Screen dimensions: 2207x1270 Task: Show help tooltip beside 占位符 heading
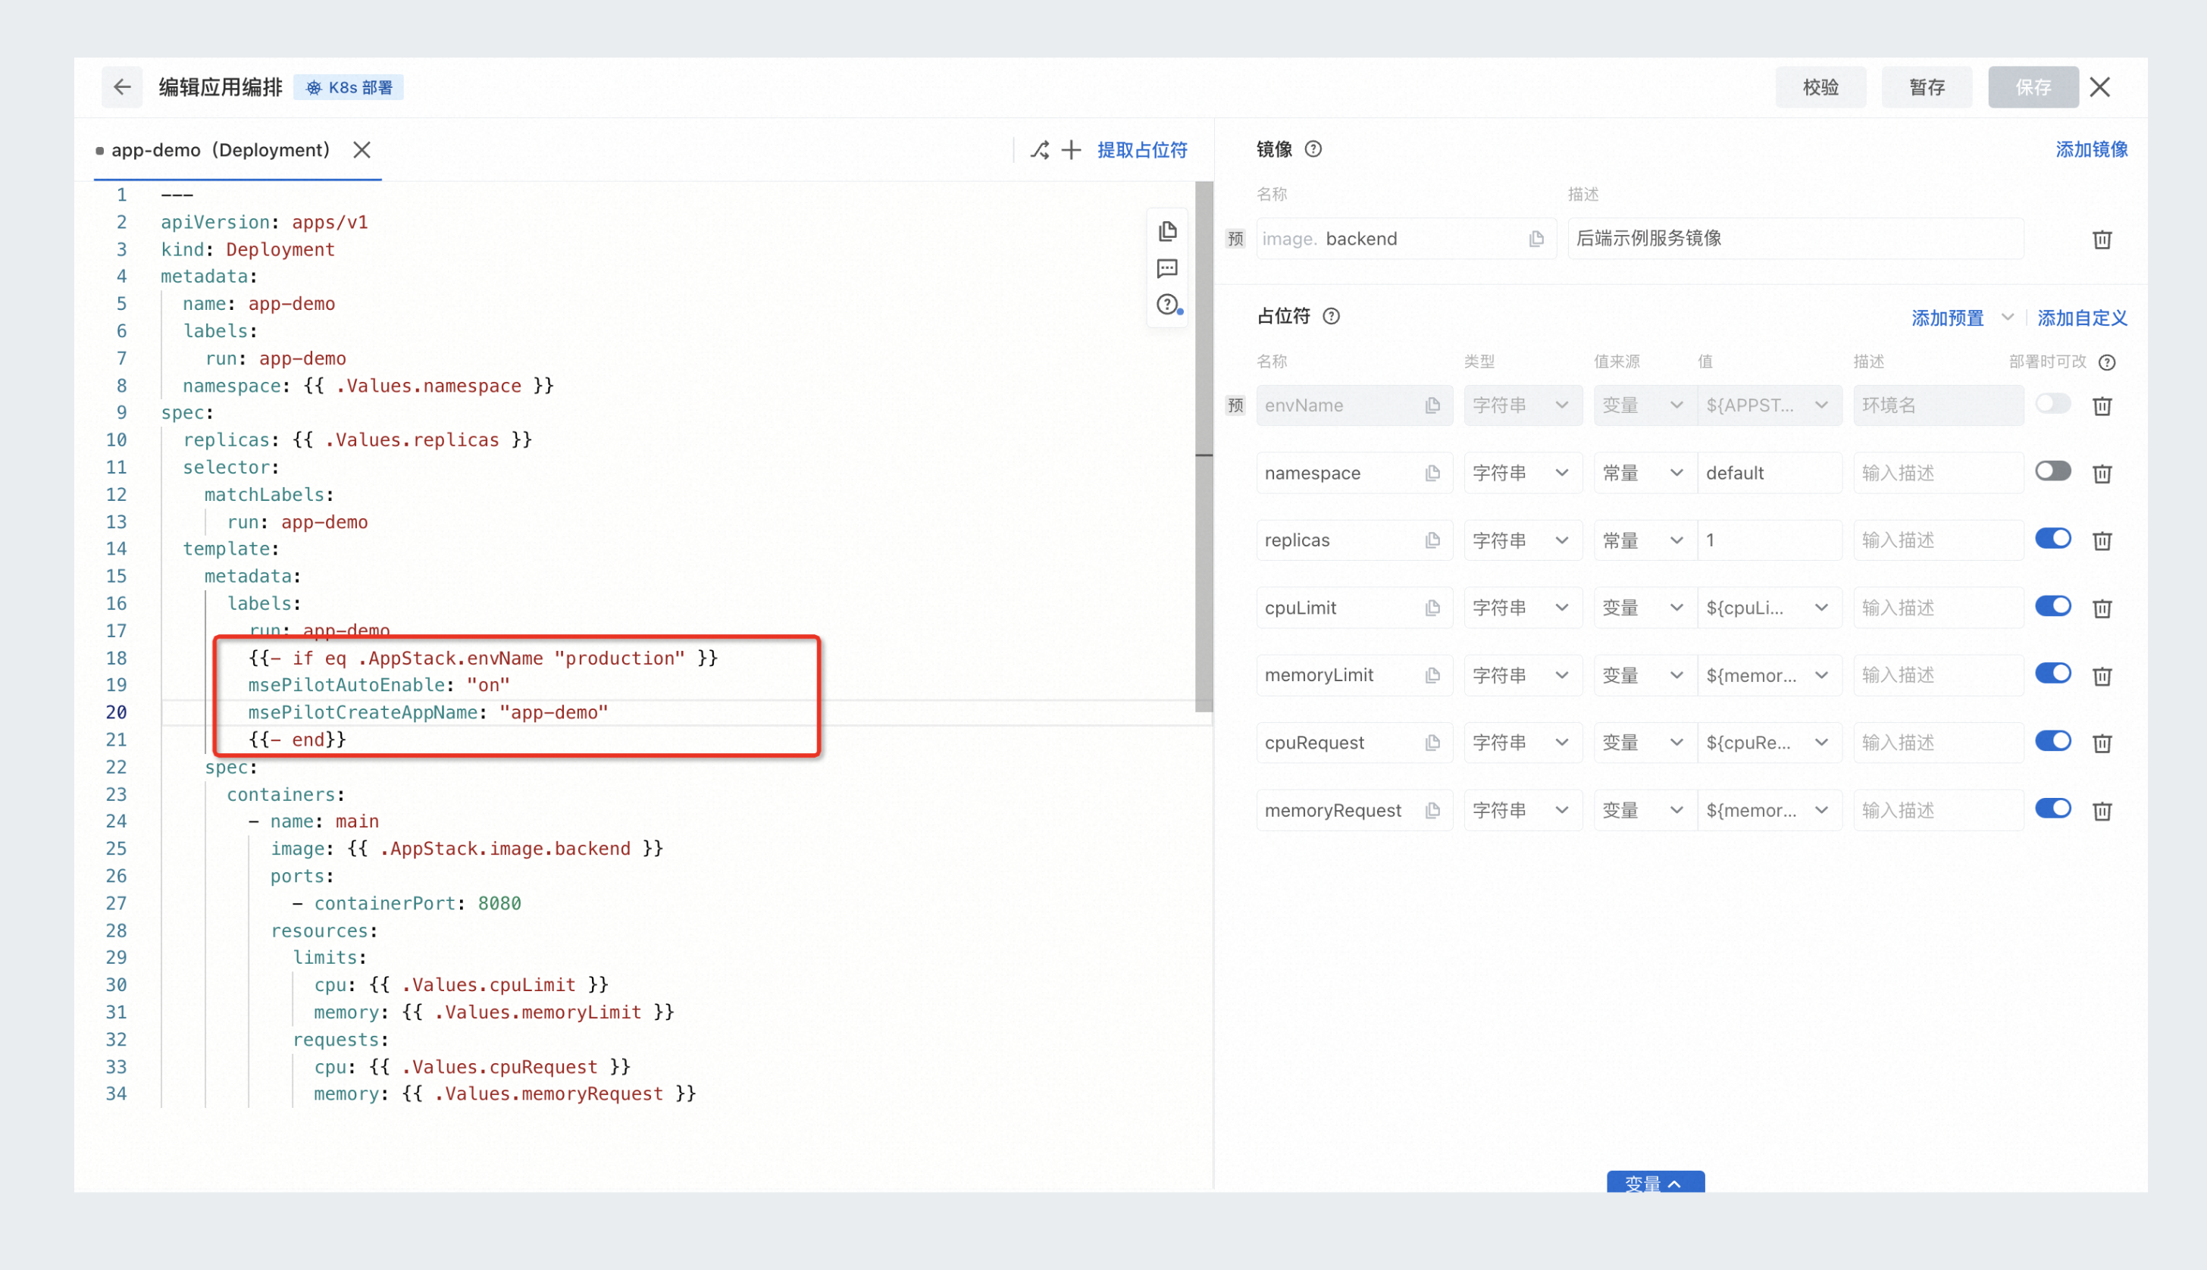[x=1331, y=316]
